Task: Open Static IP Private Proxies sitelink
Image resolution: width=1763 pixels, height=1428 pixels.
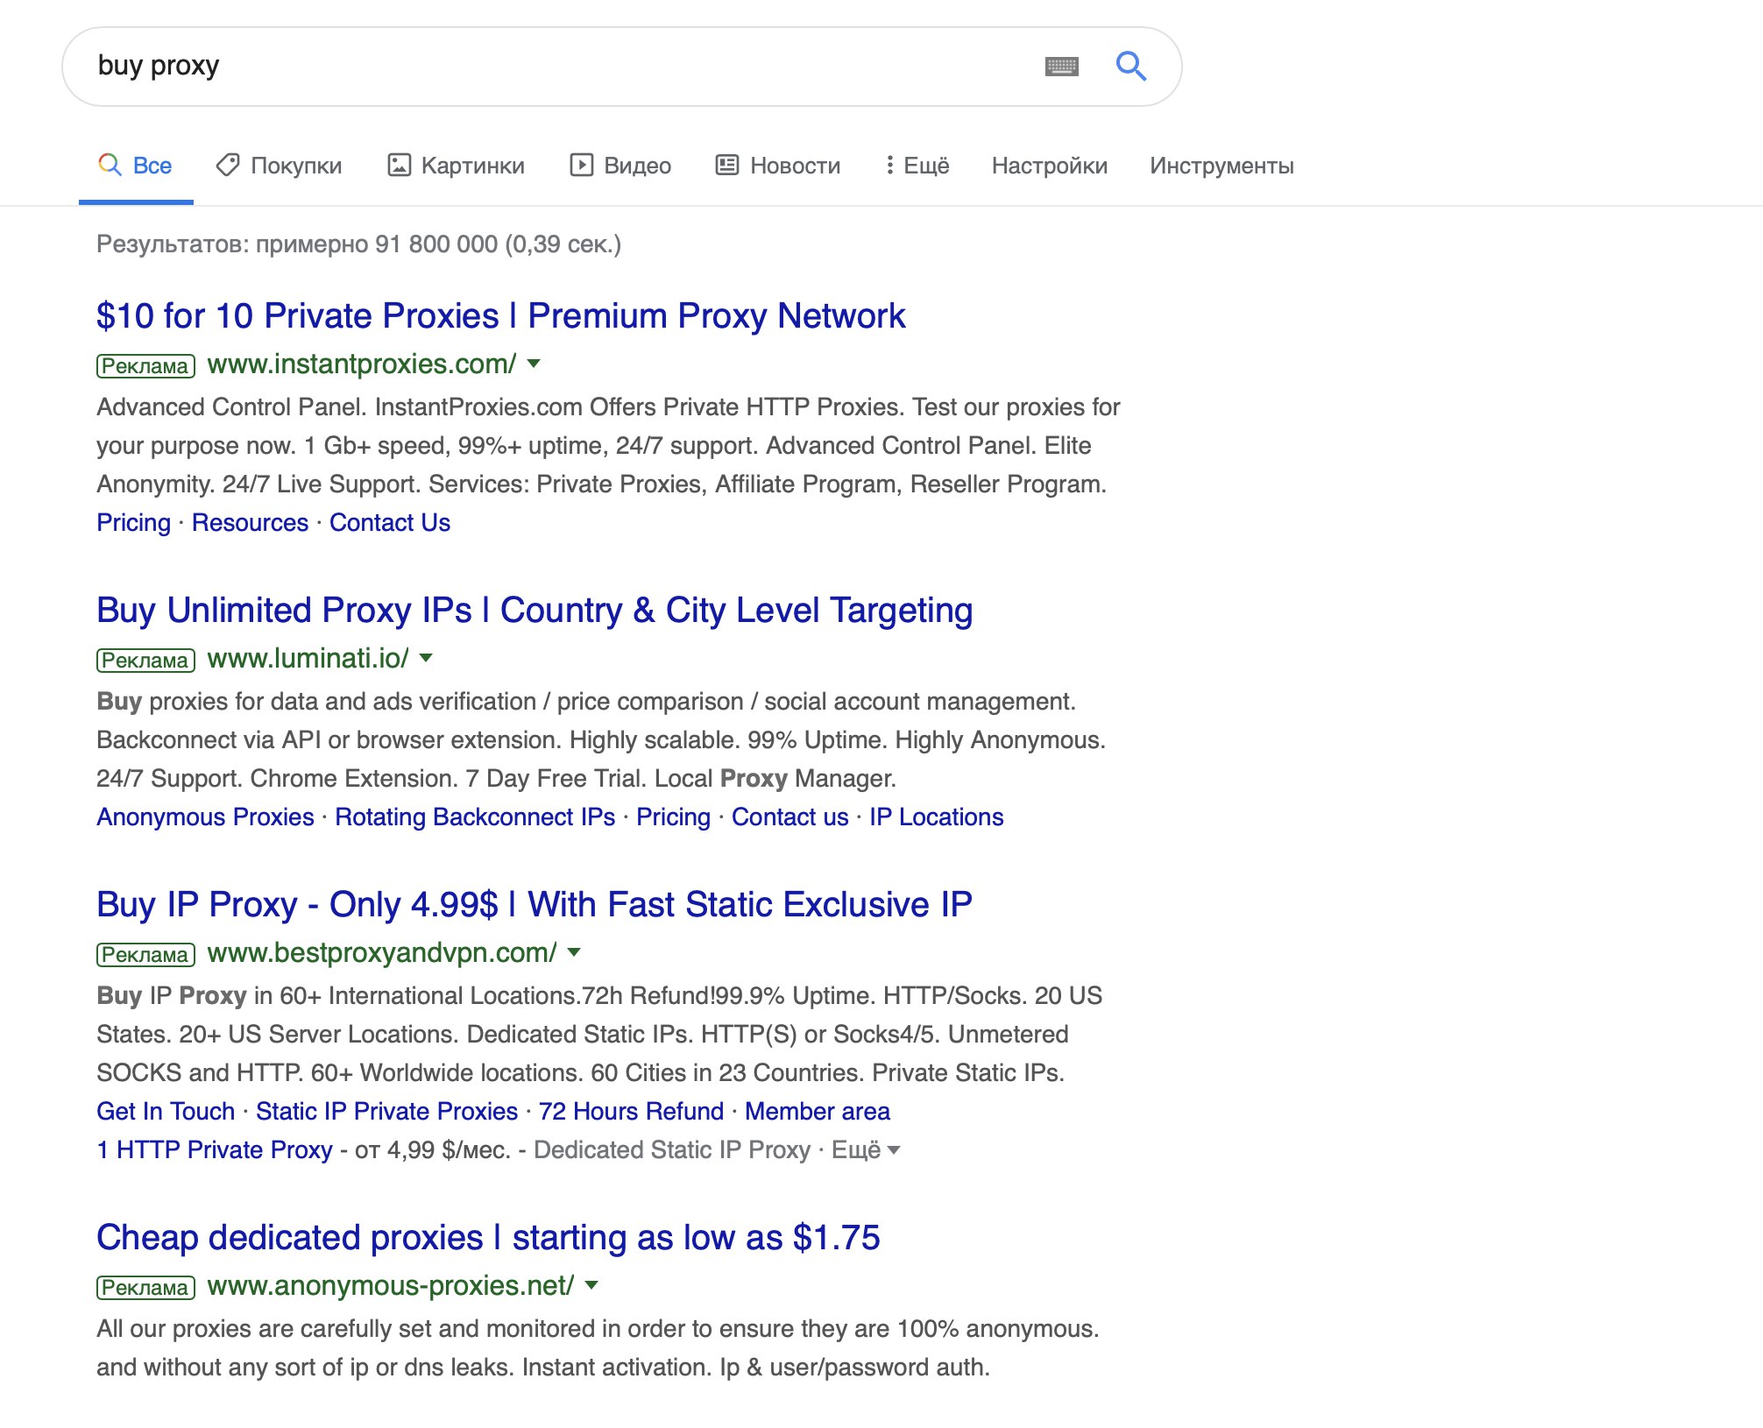Action: [x=387, y=1112]
